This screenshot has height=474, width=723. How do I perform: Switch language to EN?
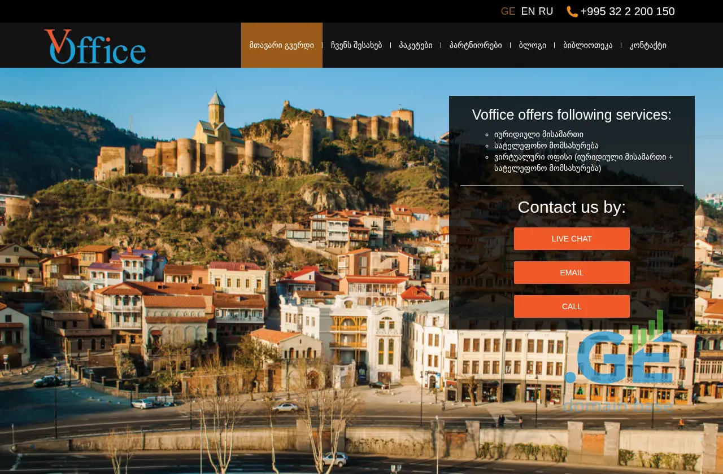[528, 11]
